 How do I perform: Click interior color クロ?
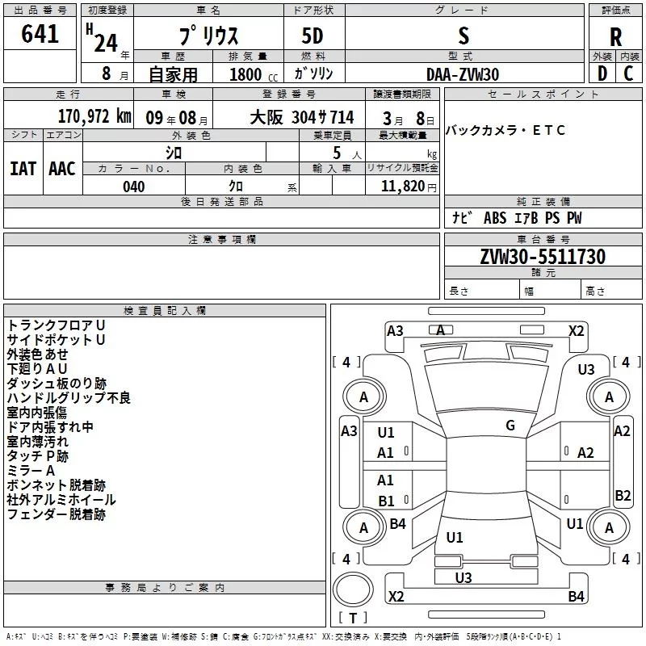pos(236,187)
